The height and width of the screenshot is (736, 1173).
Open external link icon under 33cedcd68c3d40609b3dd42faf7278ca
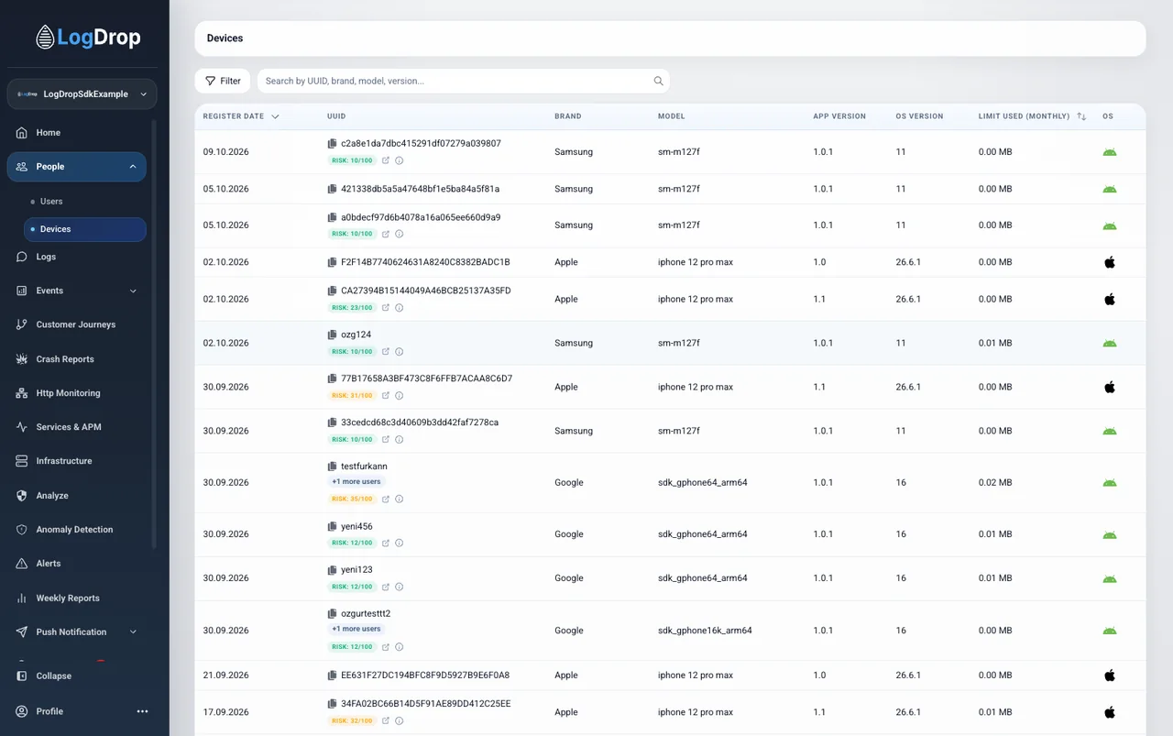pos(386,439)
